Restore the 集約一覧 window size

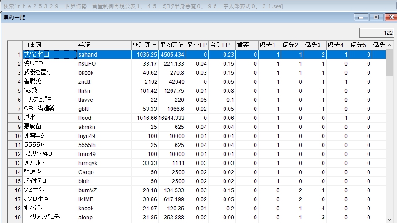376,17
